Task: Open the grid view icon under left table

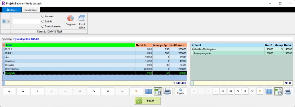Action: coord(148,91)
